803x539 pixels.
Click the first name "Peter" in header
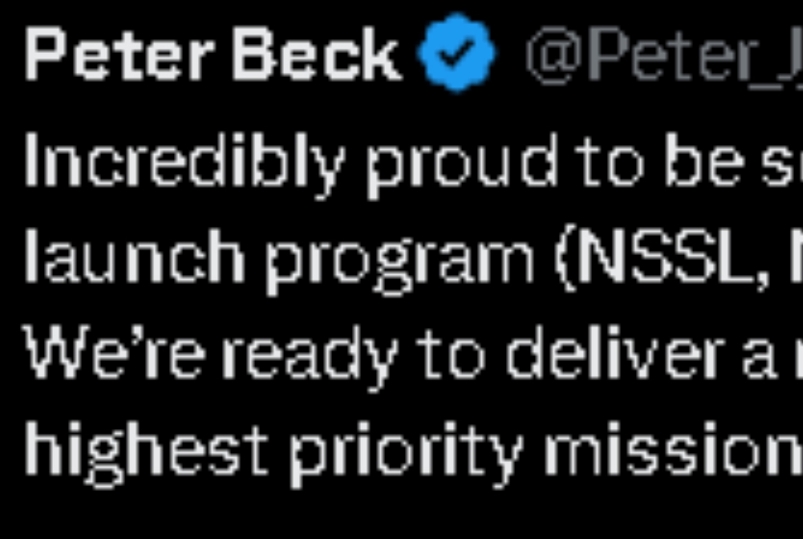[x=119, y=54]
